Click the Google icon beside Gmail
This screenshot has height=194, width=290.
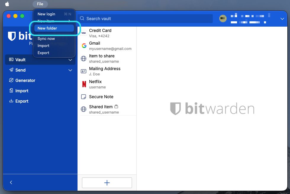point(83,46)
